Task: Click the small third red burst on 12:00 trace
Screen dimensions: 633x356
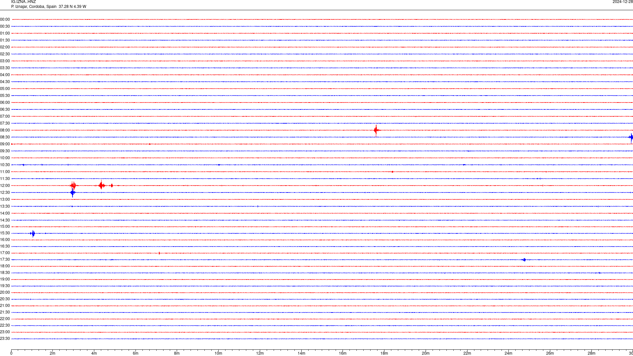Action: click(112, 186)
